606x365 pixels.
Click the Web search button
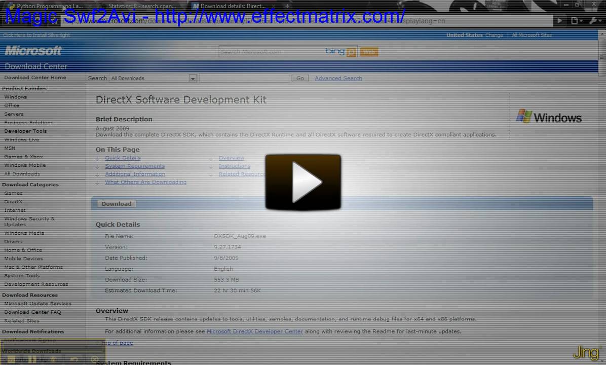[369, 52]
